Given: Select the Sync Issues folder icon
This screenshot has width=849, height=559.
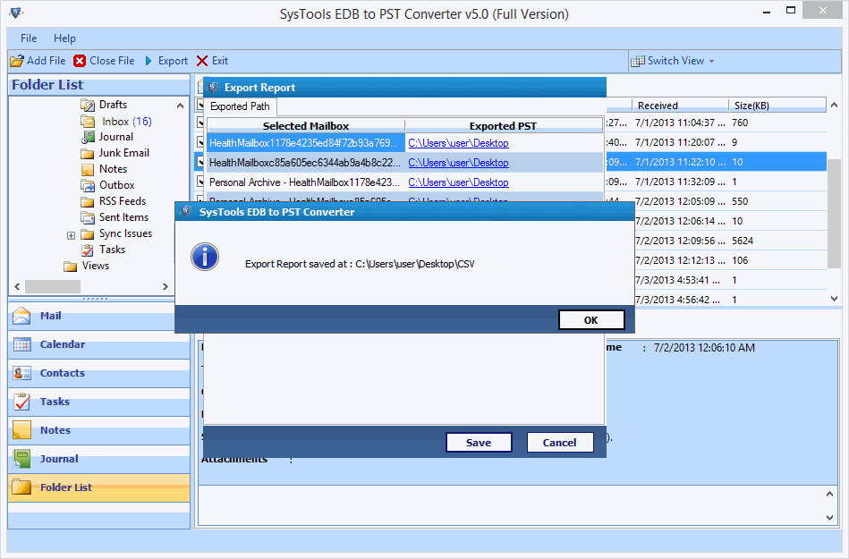Looking at the screenshot, I should tap(87, 233).
